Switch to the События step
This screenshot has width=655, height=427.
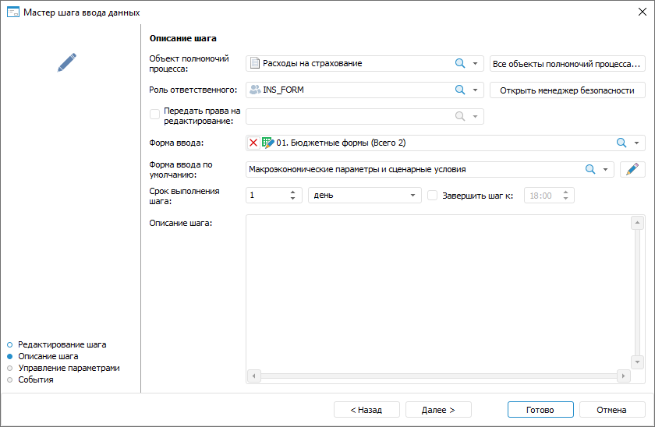tap(36, 379)
